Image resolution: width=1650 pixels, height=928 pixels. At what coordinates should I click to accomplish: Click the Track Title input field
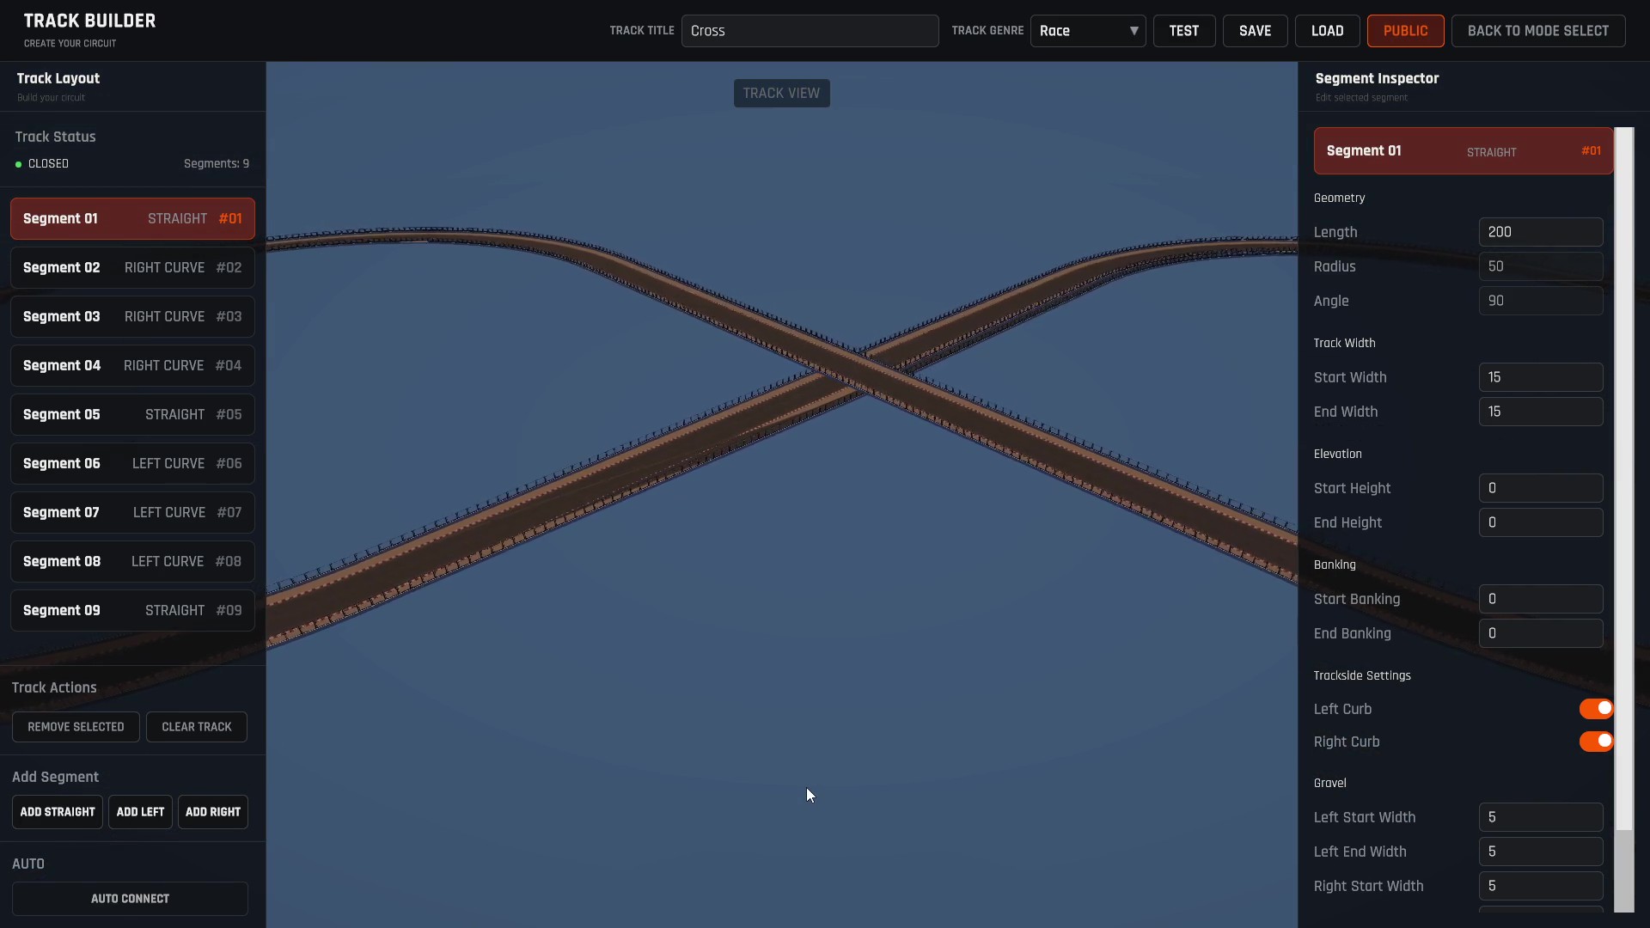click(810, 31)
